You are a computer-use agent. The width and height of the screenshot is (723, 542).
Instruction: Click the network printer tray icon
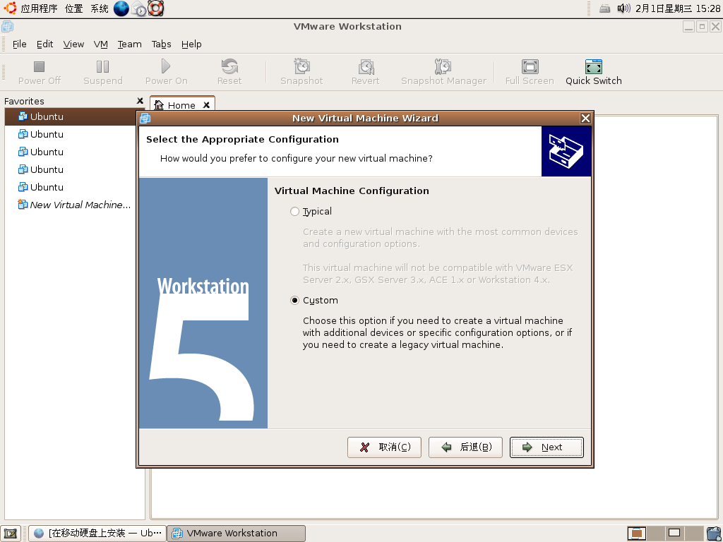[x=605, y=8]
